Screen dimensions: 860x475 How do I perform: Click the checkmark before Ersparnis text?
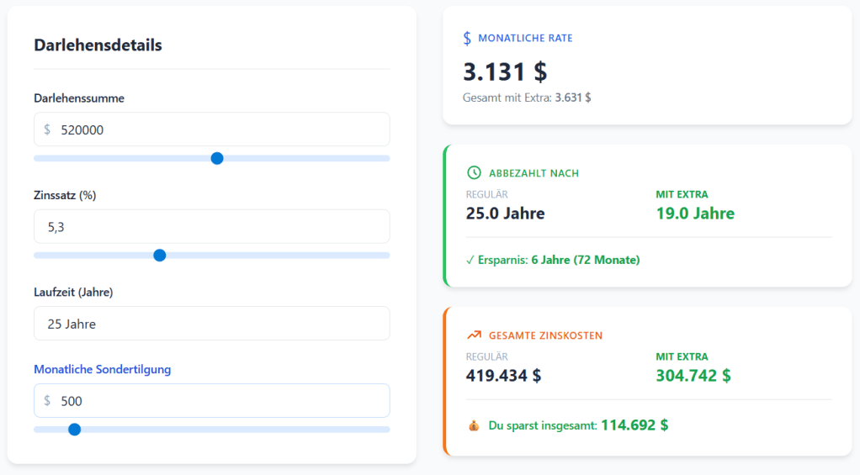click(x=470, y=261)
